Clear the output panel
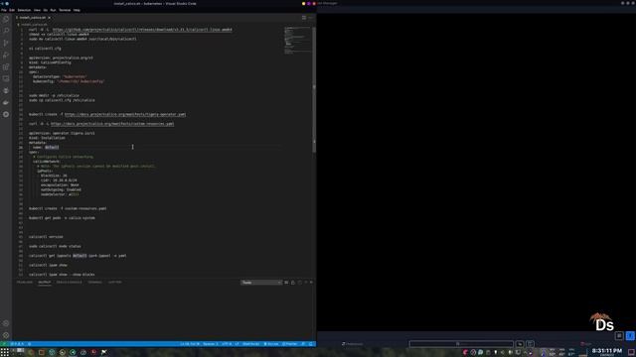Screen dimensions: 636x357 tap(286, 282)
